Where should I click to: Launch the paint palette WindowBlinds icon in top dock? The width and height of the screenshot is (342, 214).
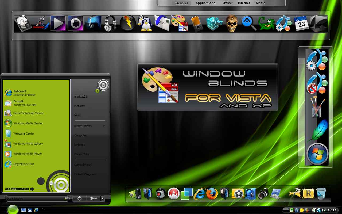[179, 23]
